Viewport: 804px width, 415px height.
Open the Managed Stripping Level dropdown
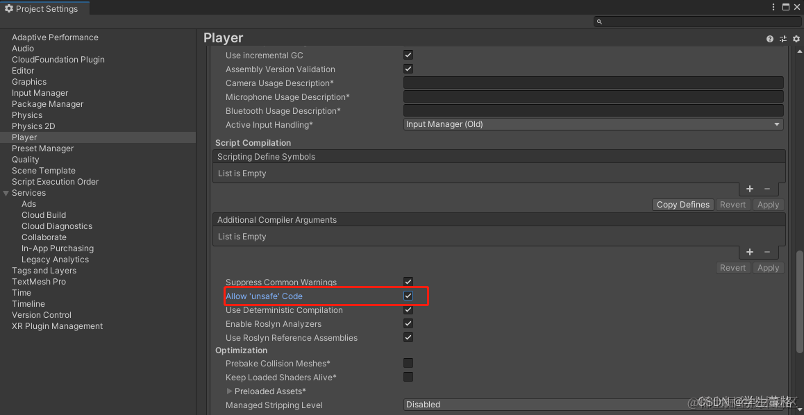(x=593, y=404)
